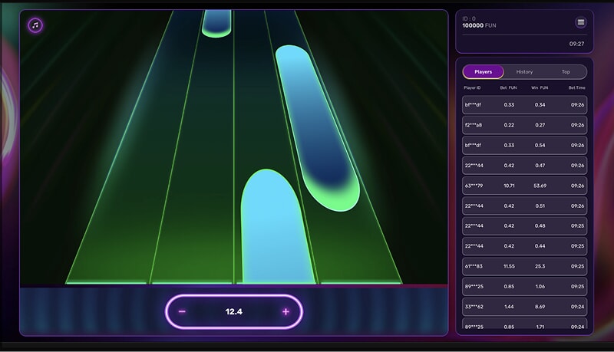Toggle the music note sound icon
The image size is (614, 352).
point(35,25)
